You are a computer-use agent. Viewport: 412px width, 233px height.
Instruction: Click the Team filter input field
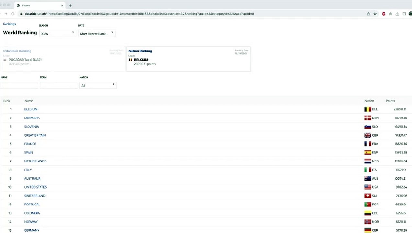coord(59,85)
